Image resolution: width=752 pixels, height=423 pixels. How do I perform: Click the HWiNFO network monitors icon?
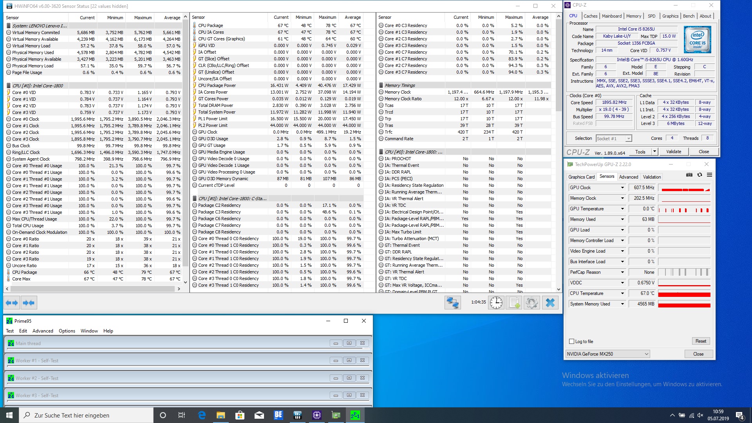[452, 302]
